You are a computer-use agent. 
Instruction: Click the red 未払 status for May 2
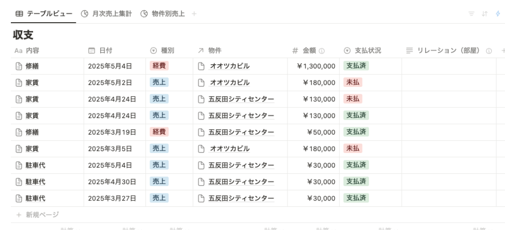pyautogui.click(x=353, y=82)
